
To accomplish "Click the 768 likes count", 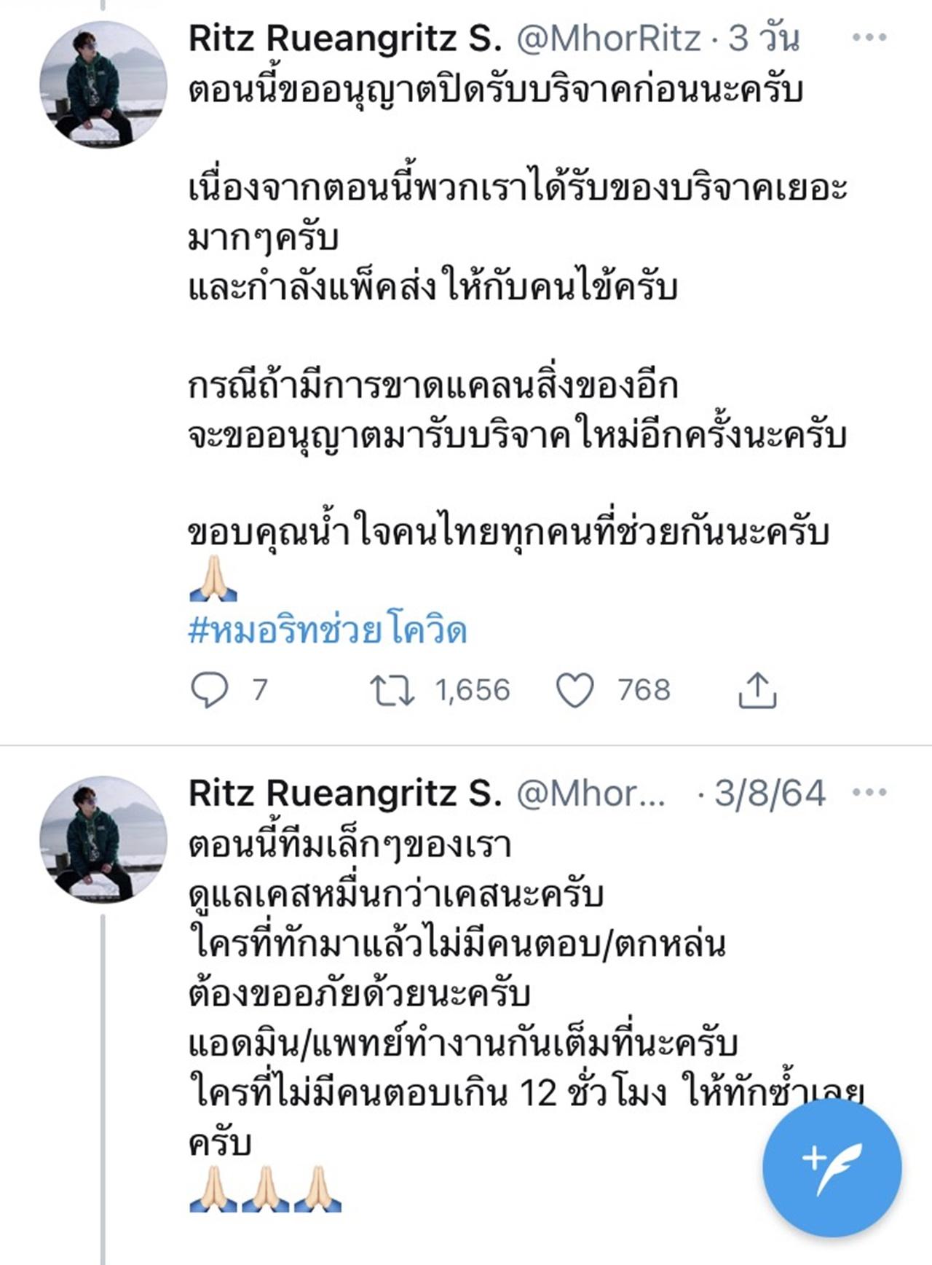I will click(x=644, y=689).
